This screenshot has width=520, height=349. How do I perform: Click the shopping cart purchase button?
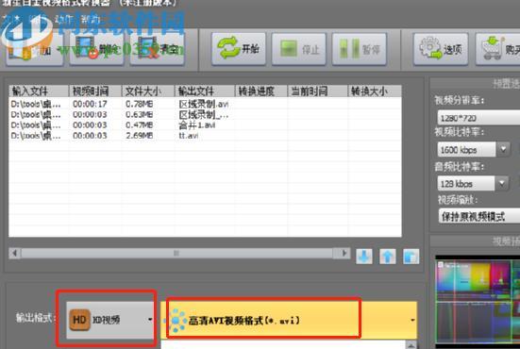coord(497,49)
